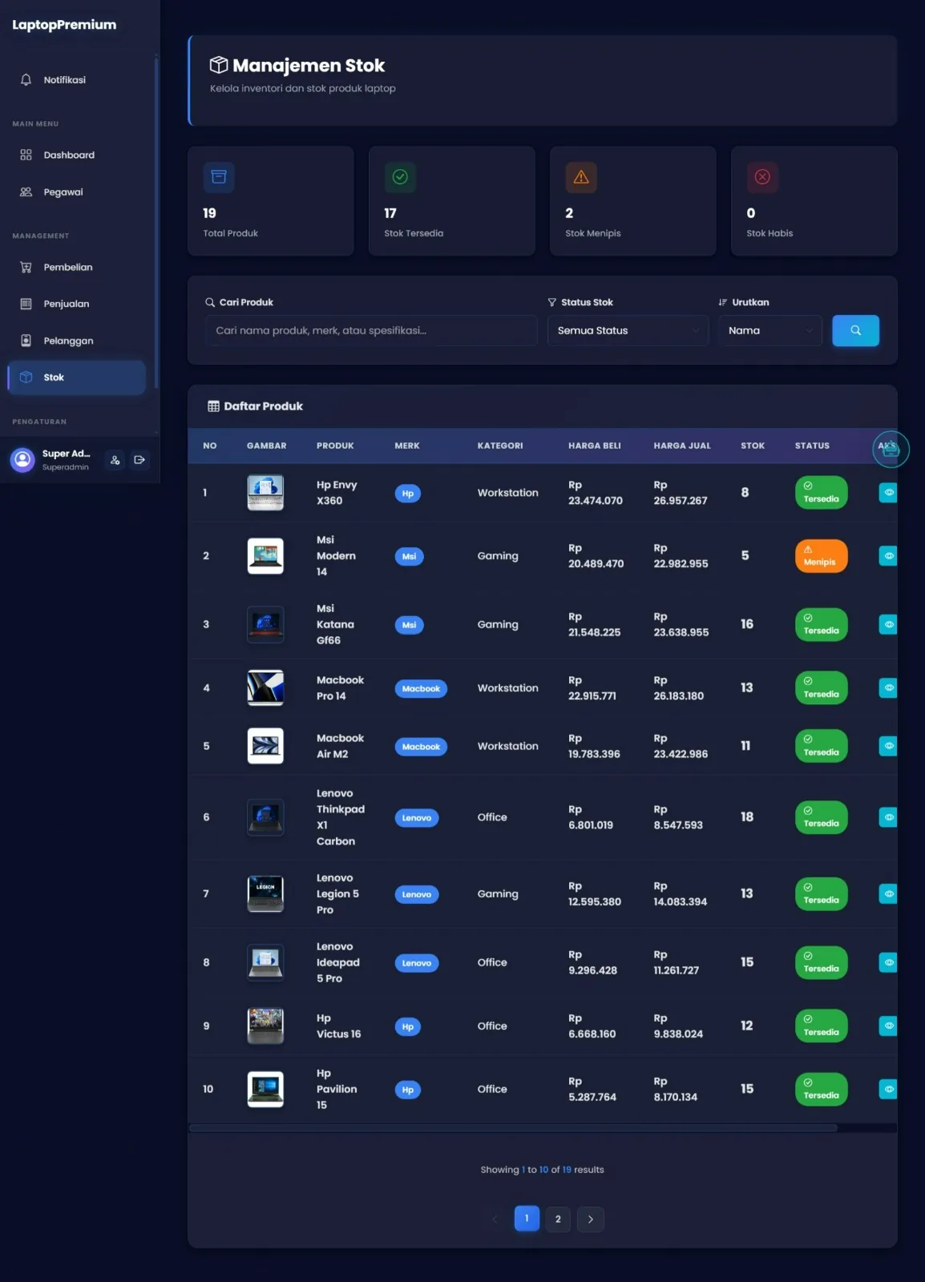Image resolution: width=925 pixels, height=1282 pixels.
Task: Open the Urutkan Nama dropdown
Action: pos(770,330)
